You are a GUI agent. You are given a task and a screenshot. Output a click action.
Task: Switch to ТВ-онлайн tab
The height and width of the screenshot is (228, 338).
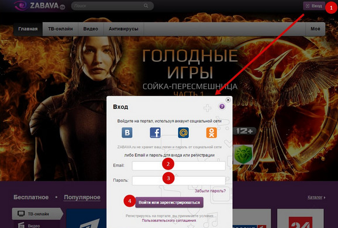[60, 29]
